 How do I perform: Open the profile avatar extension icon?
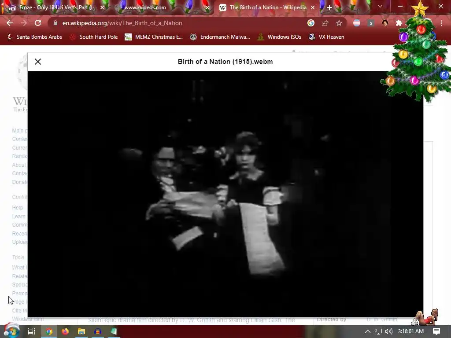385,23
